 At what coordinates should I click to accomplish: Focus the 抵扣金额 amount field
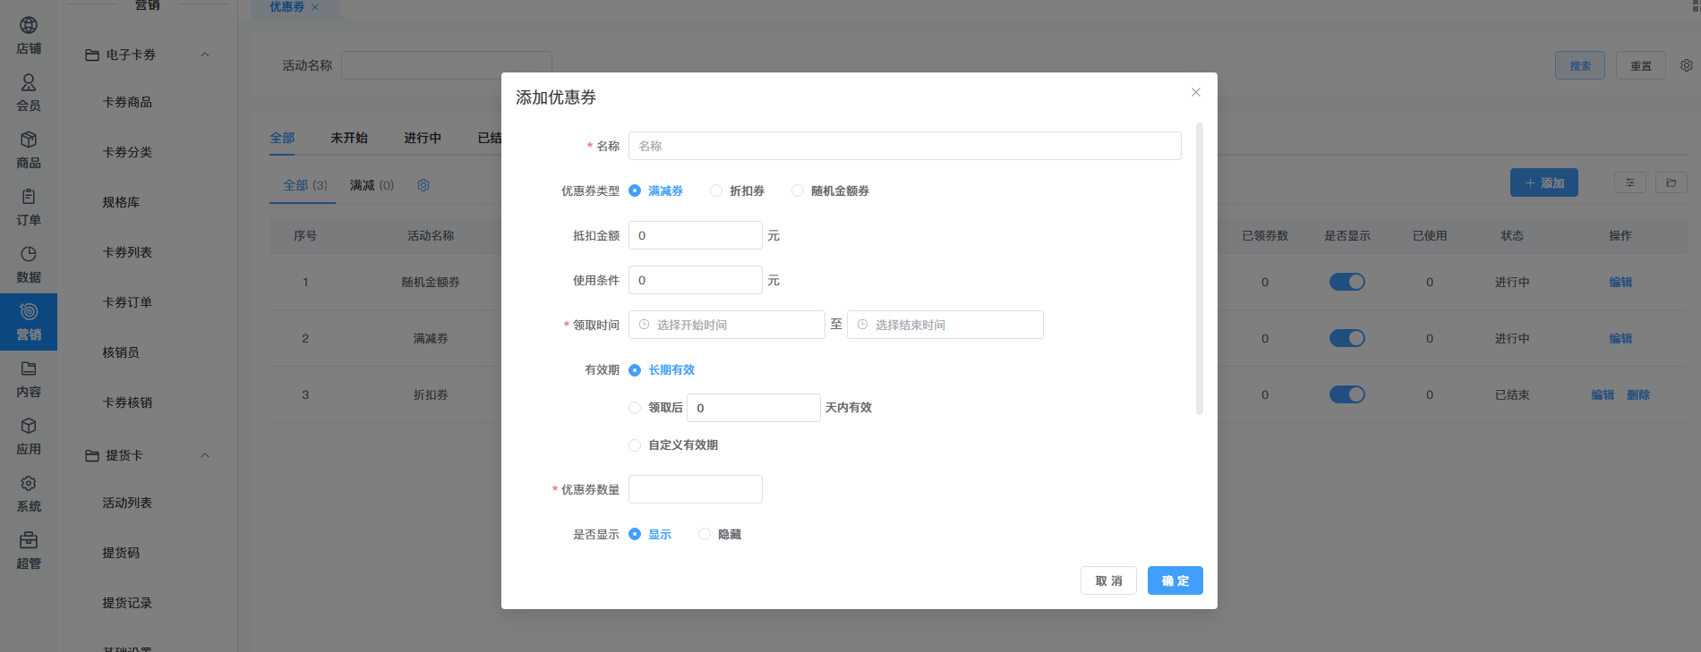click(x=696, y=235)
